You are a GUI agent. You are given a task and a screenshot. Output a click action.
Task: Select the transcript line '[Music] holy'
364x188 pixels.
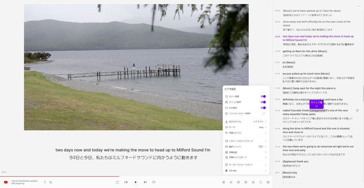(x=290, y=173)
